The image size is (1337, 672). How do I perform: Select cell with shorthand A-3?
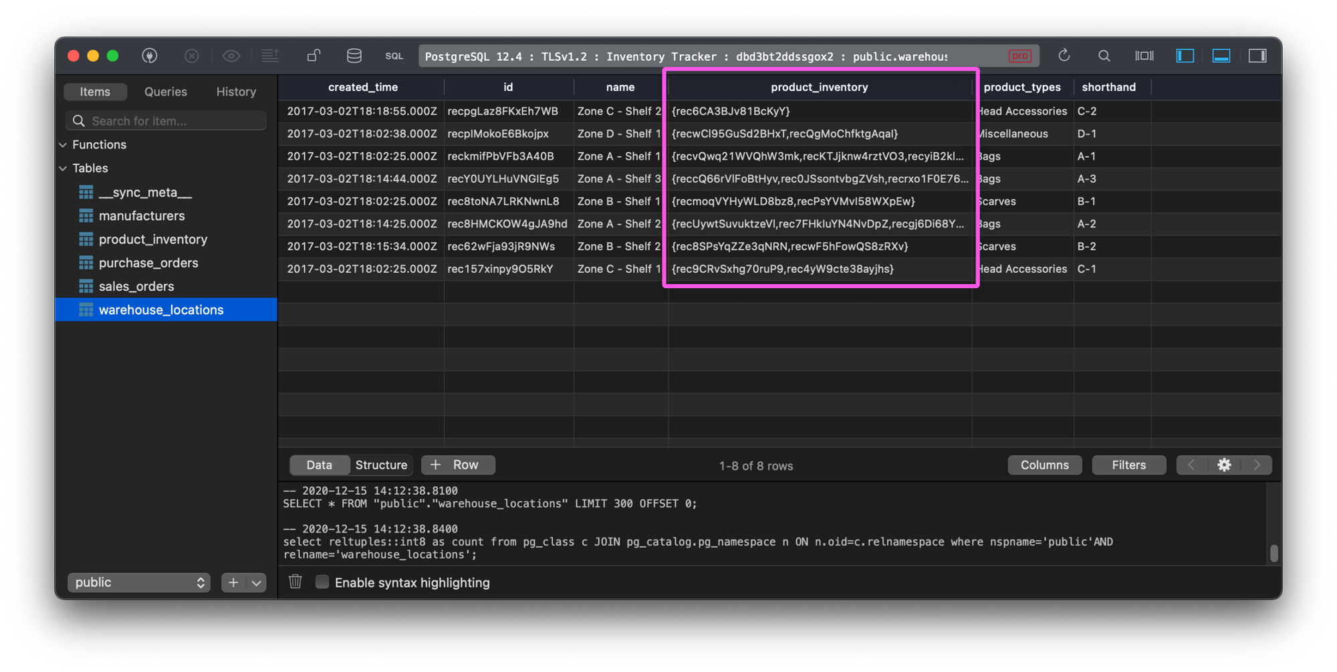(1112, 179)
